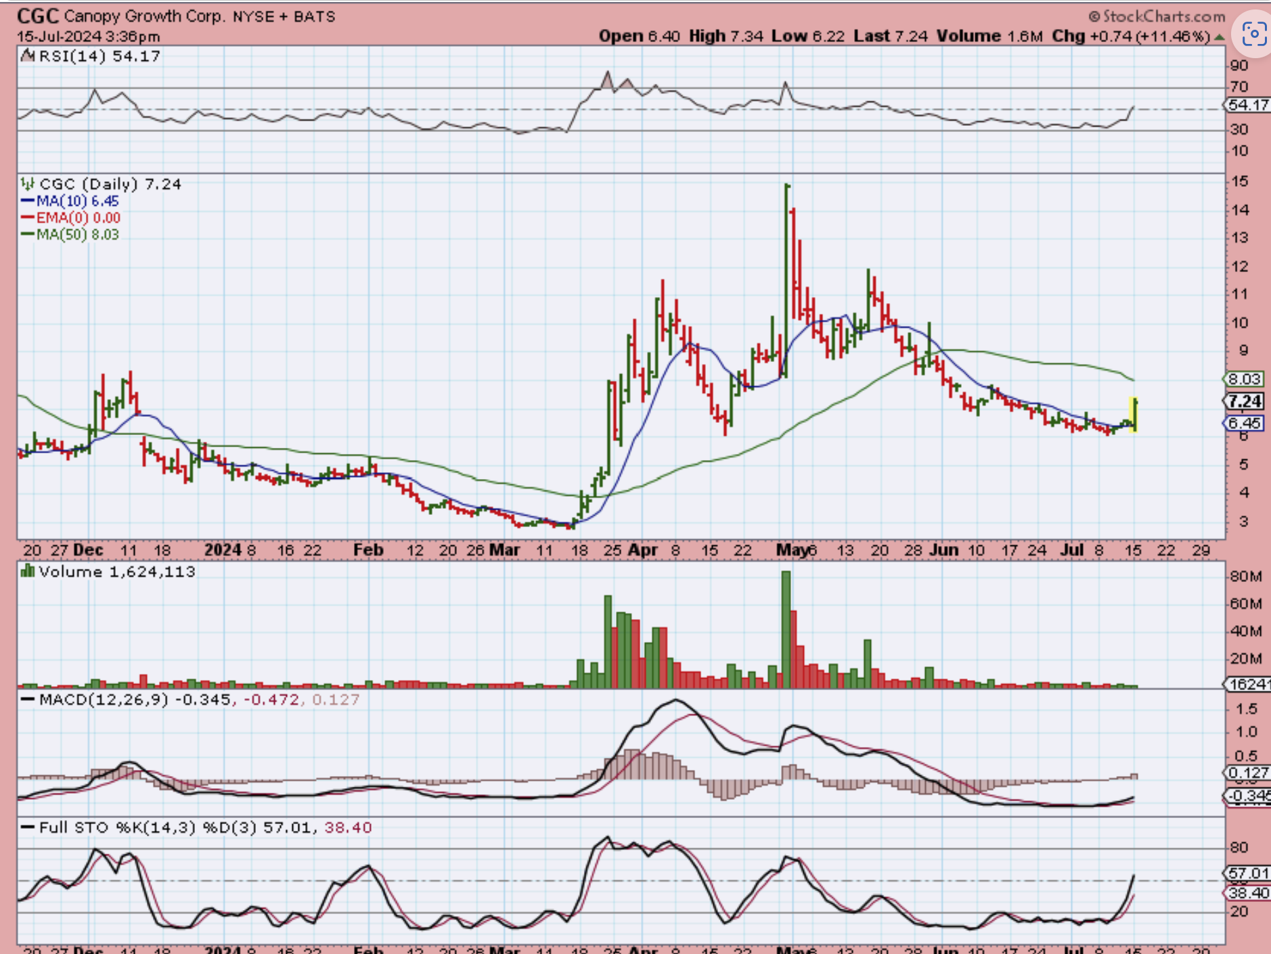The height and width of the screenshot is (954, 1271).
Task: Click the Apr label on price date axis
Action: pyautogui.click(x=643, y=550)
